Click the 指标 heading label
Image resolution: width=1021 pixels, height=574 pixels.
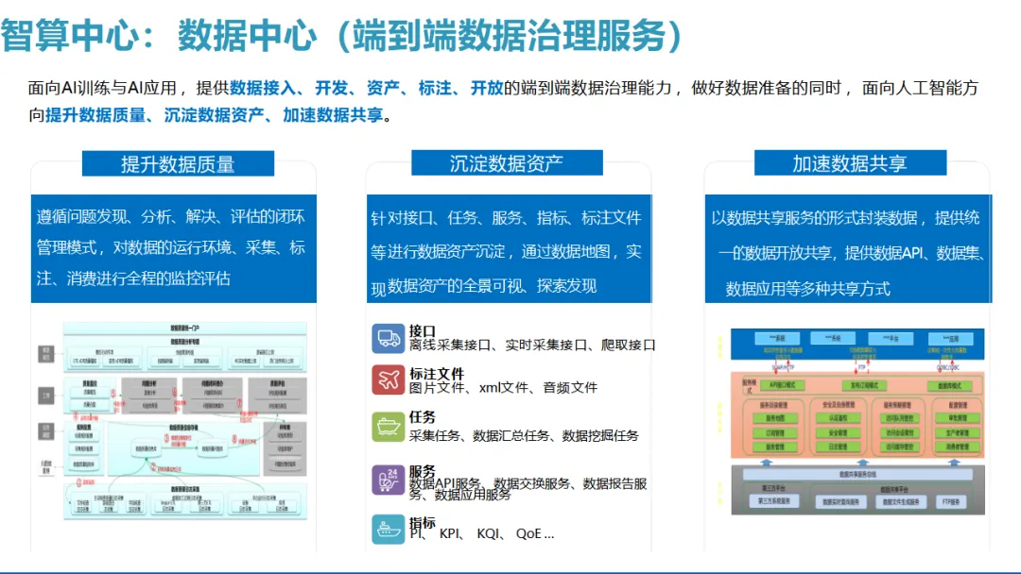pos(422,523)
